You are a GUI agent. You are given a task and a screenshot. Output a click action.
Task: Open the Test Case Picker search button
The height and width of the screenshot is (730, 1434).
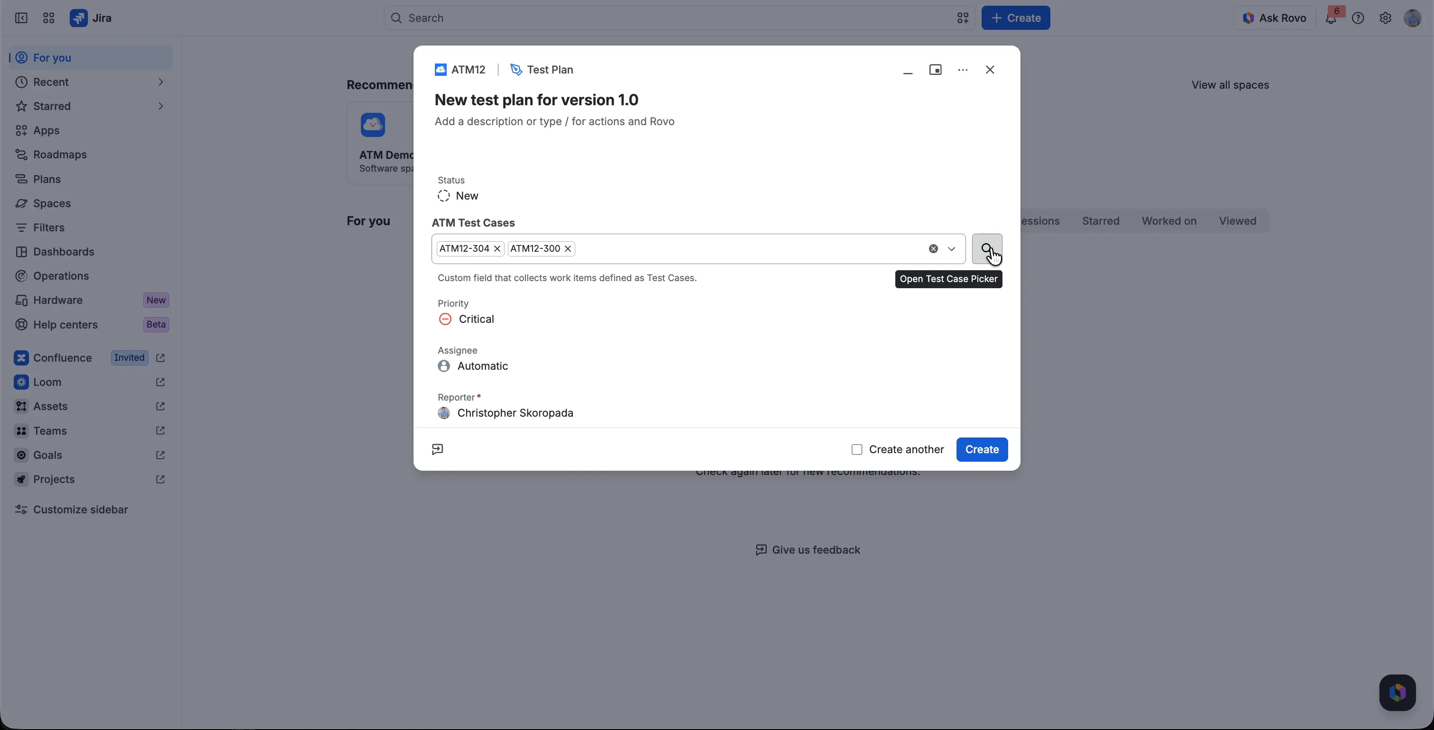point(986,249)
